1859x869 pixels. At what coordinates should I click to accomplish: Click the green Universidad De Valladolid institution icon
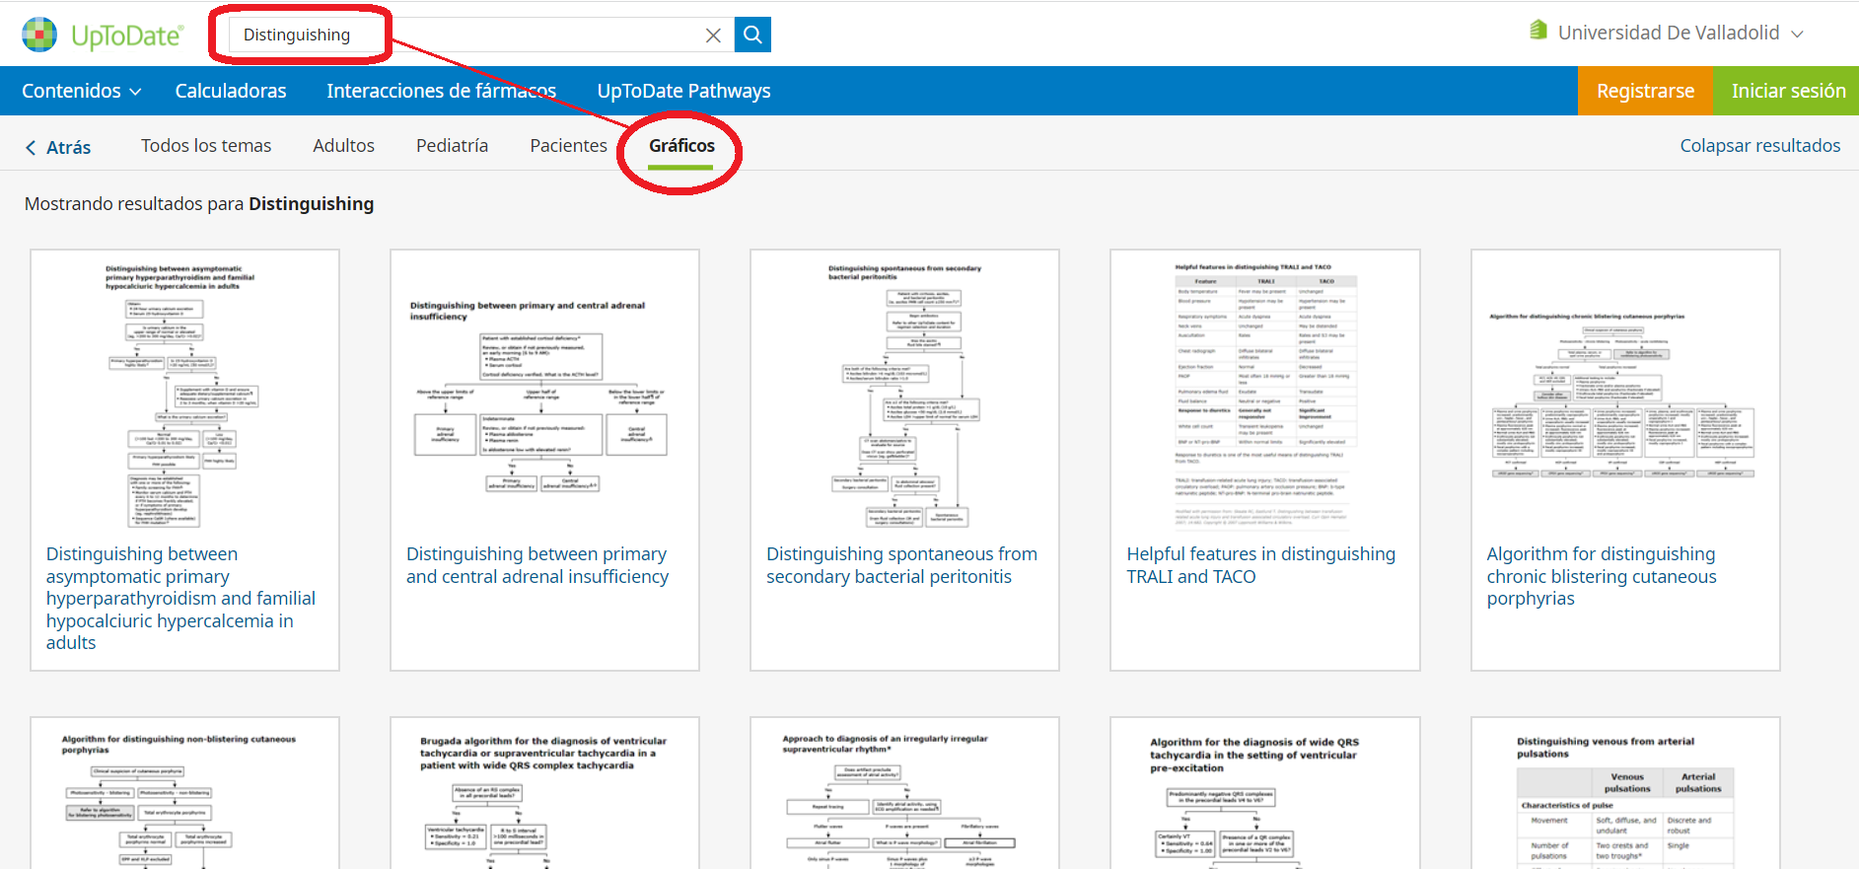1537,31
